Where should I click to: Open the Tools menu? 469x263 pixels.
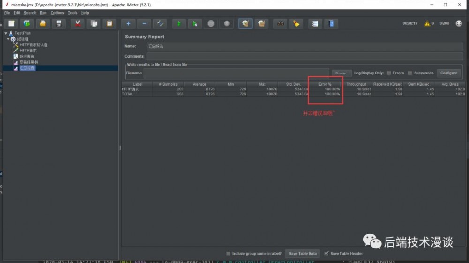pyautogui.click(x=72, y=13)
